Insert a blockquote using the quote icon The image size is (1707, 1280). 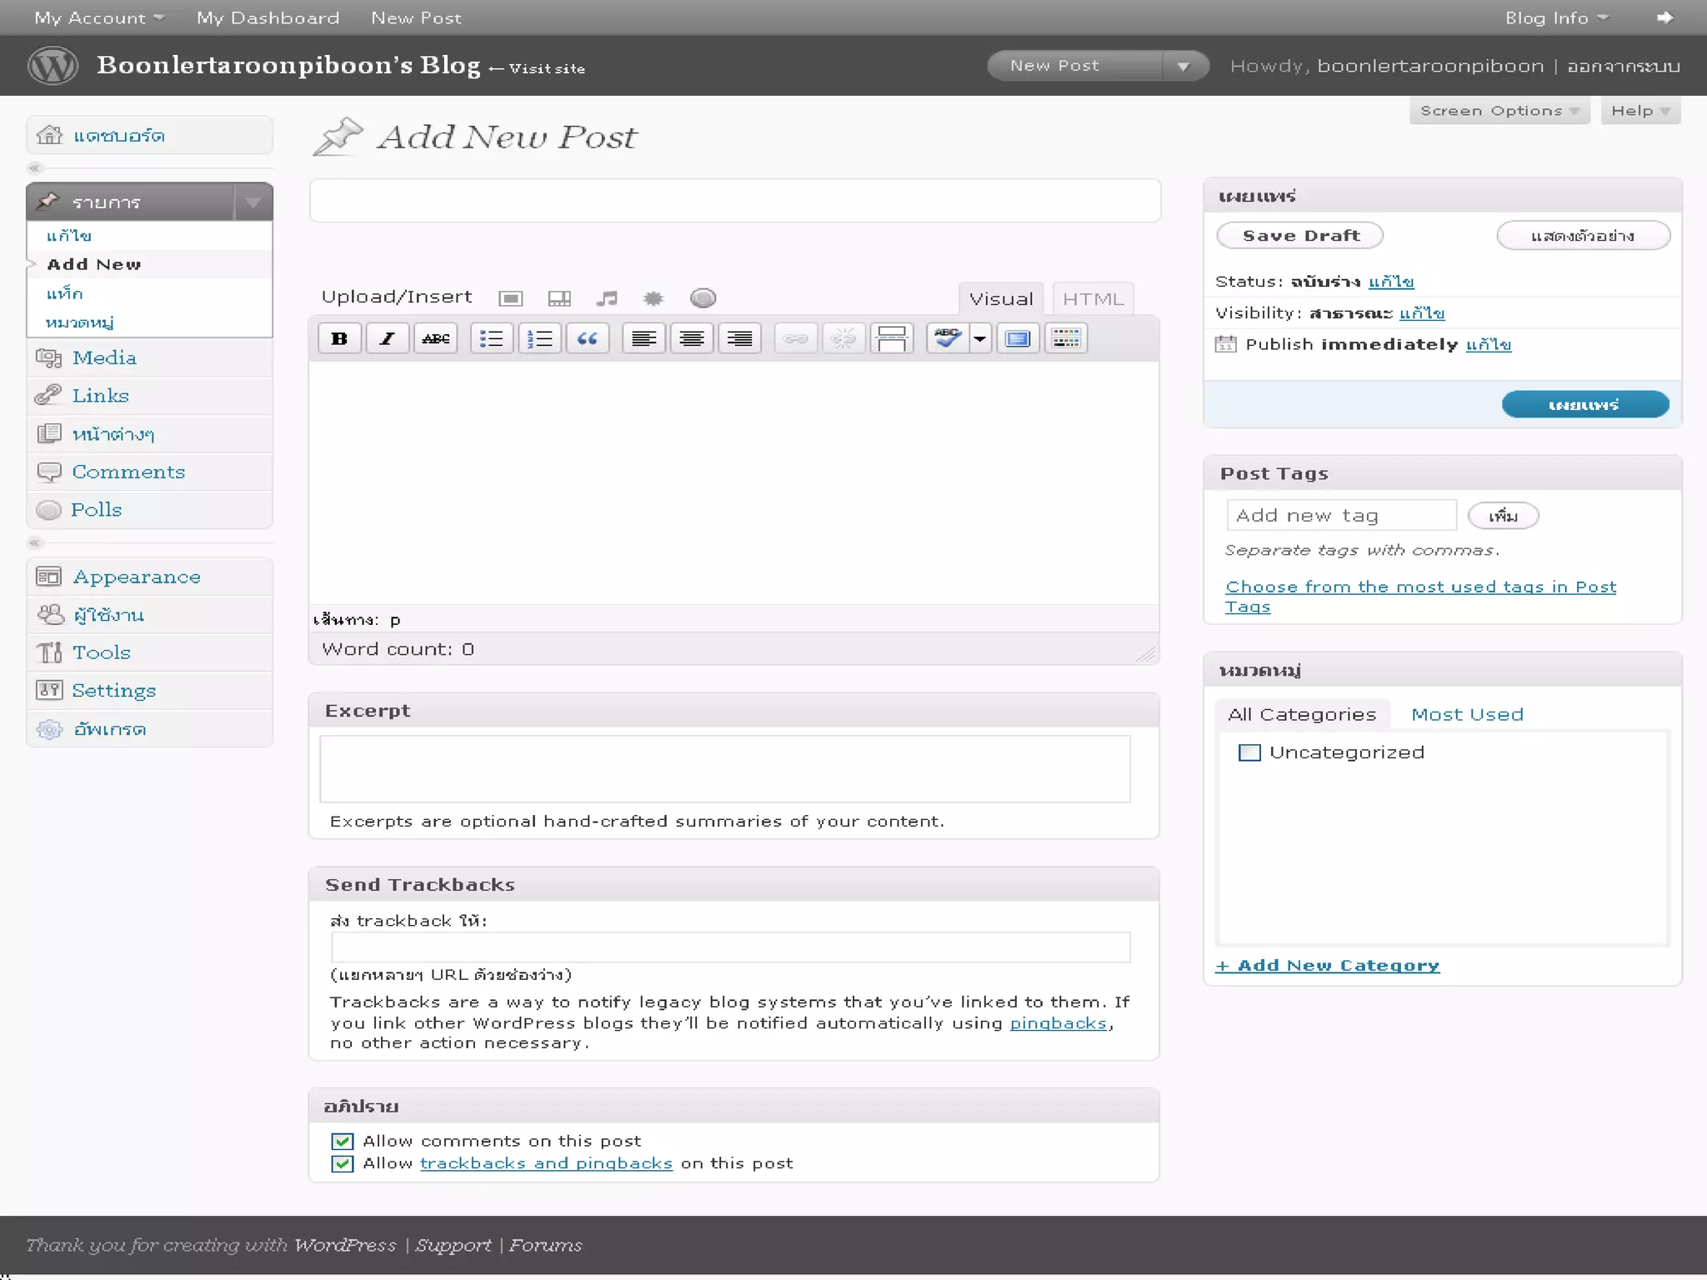pyautogui.click(x=588, y=338)
